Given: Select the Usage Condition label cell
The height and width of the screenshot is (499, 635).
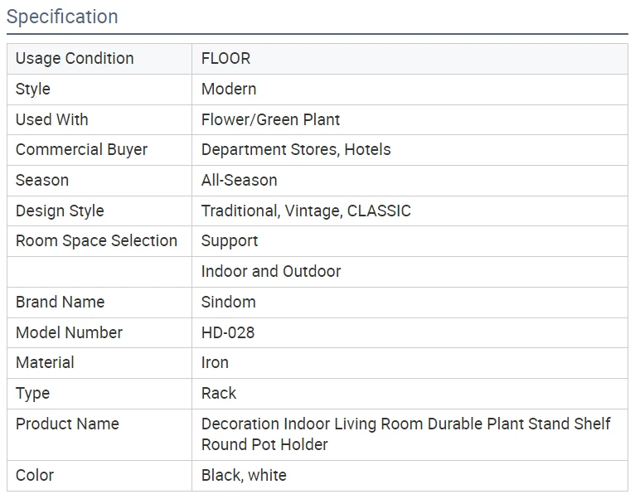Looking at the screenshot, I should point(99,59).
